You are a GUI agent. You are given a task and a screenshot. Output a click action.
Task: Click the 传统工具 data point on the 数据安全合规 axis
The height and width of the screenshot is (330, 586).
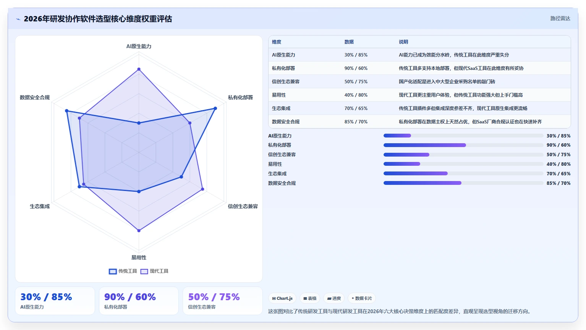[x=67, y=111]
